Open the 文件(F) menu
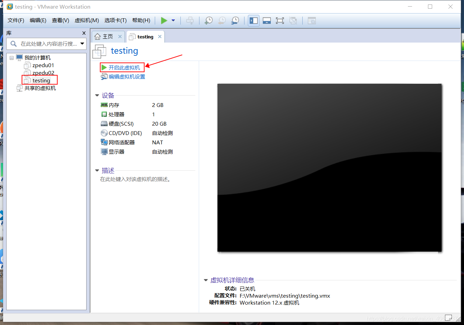This screenshot has width=464, height=325. [x=16, y=20]
